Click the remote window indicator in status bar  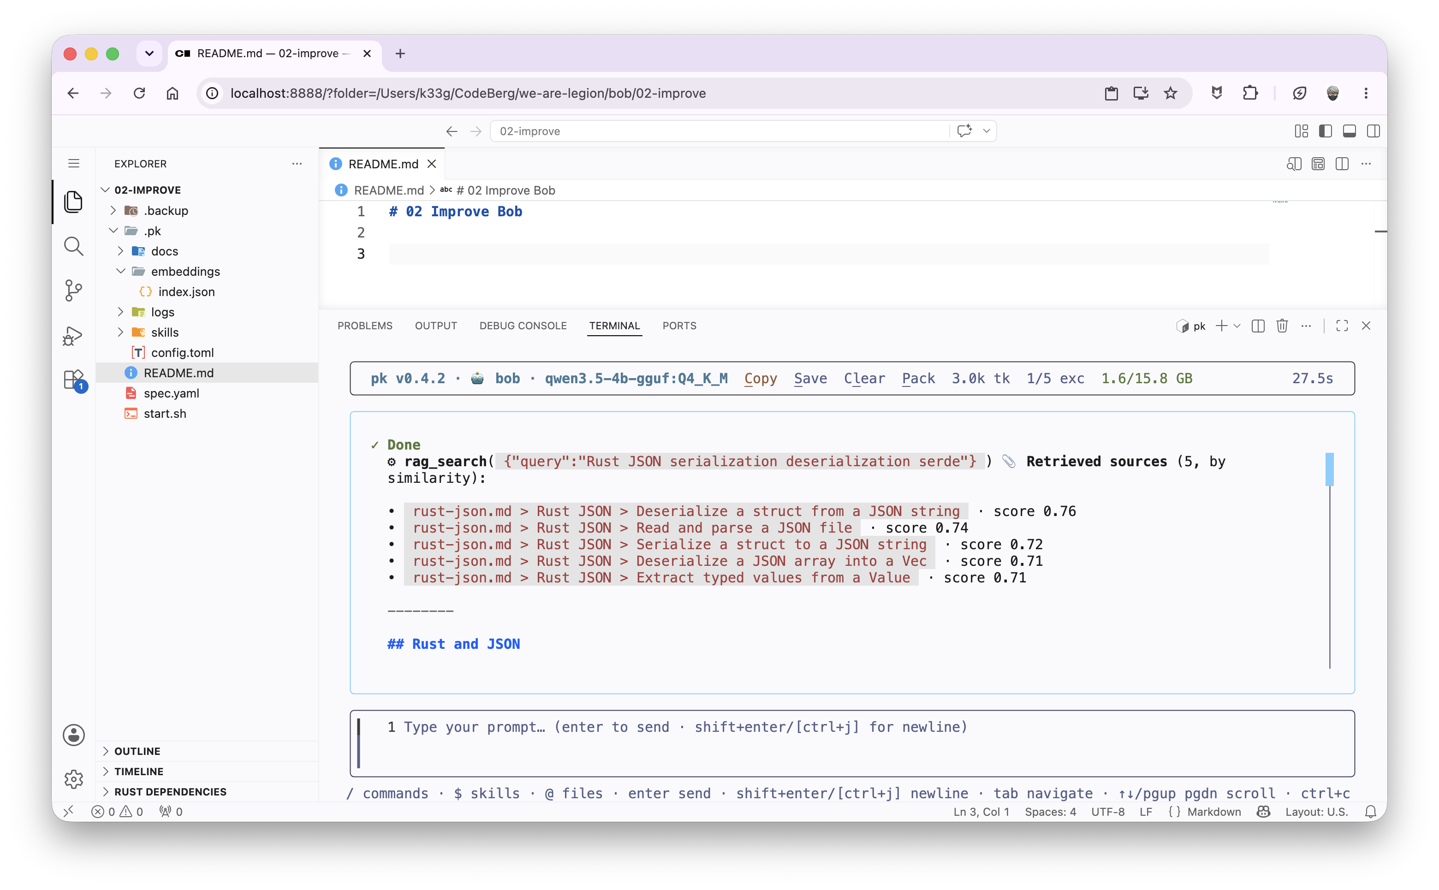69,811
